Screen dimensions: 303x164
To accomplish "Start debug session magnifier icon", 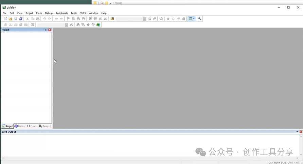I will tap(161, 19).
